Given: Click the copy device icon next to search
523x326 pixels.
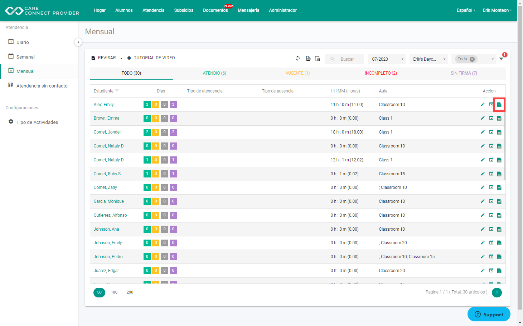Looking at the screenshot, I should point(317,59).
